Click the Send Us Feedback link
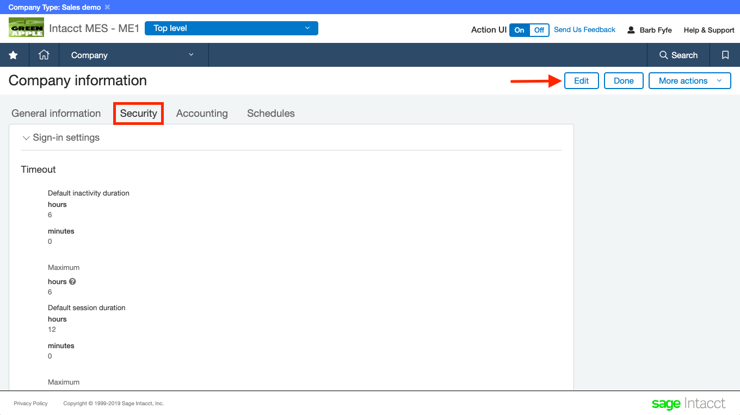 584,30
